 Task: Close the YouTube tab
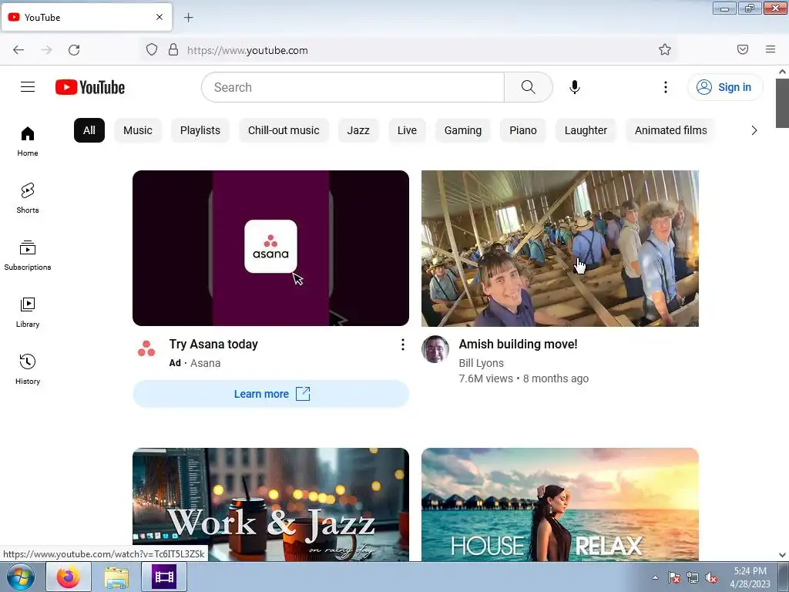[x=159, y=17]
